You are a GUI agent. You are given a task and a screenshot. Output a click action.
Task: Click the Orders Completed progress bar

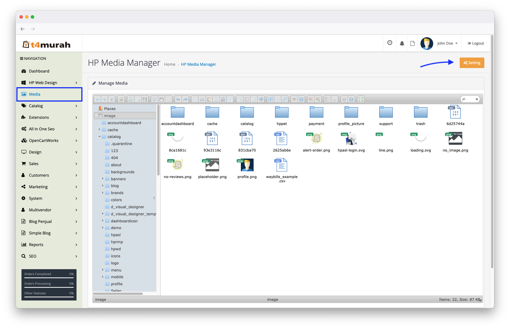pos(49,278)
